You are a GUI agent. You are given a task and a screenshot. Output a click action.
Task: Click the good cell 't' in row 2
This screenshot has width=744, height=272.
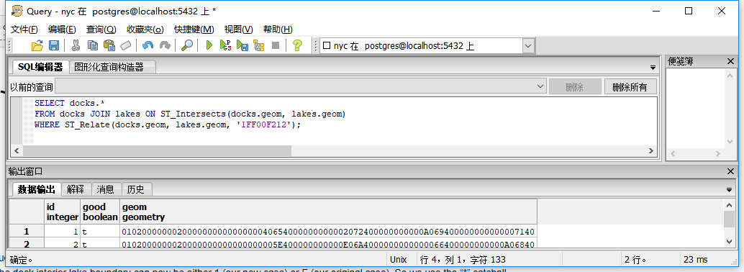[100, 244]
